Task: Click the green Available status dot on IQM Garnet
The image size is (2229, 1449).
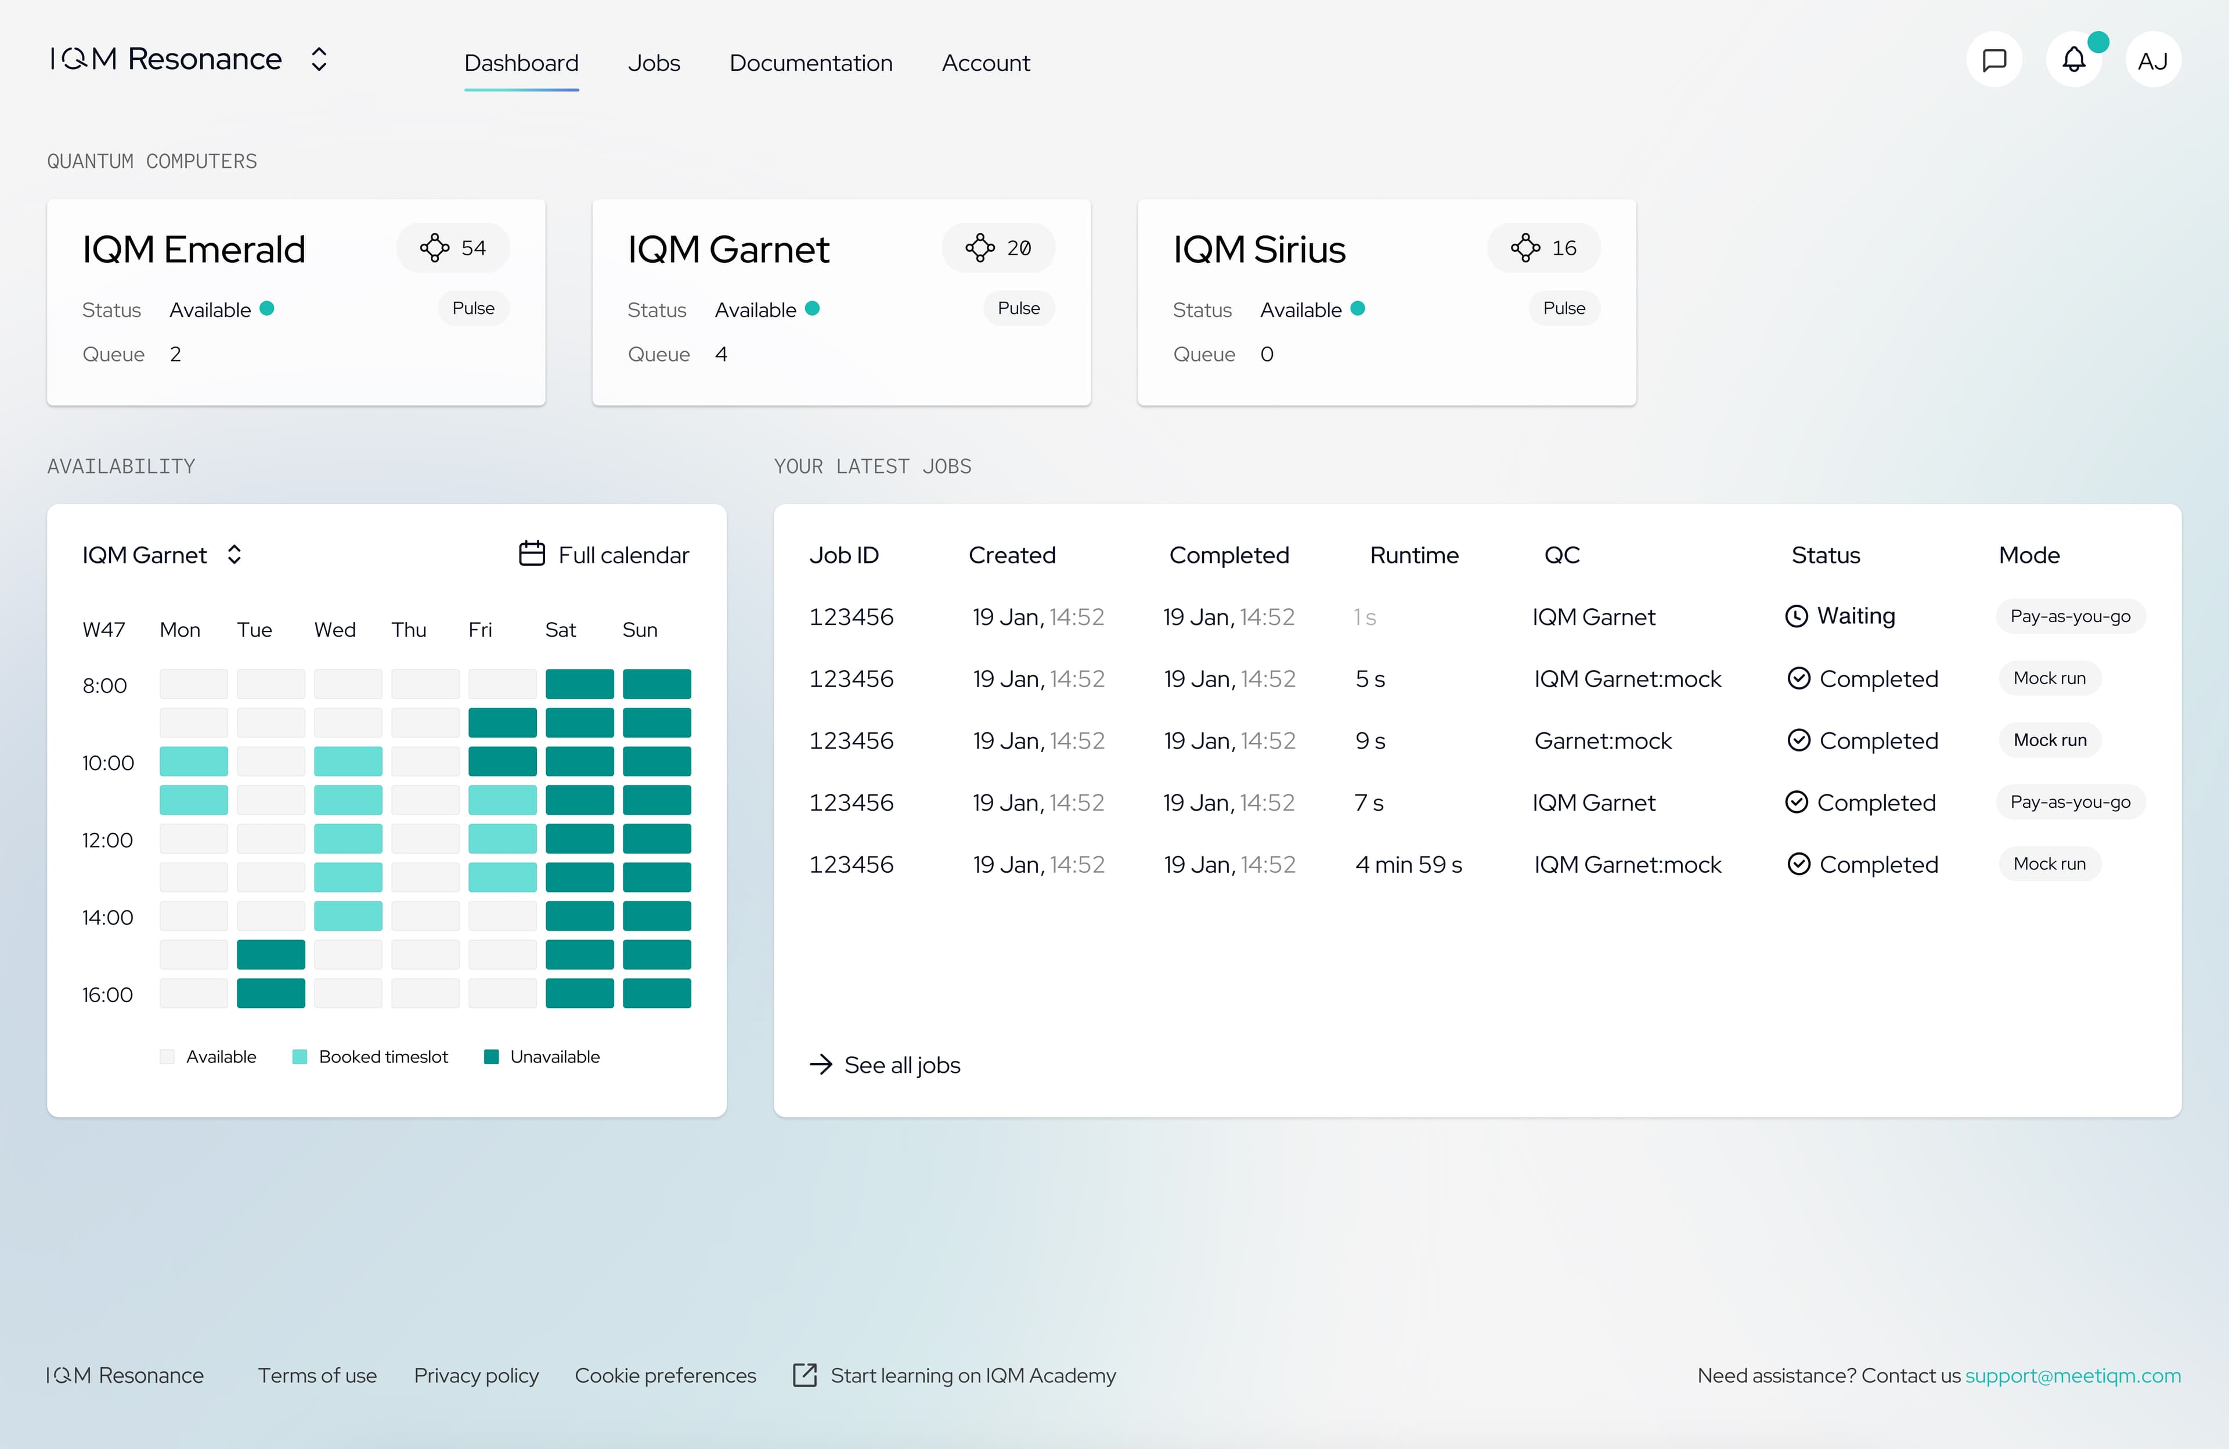Action: [812, 308]
